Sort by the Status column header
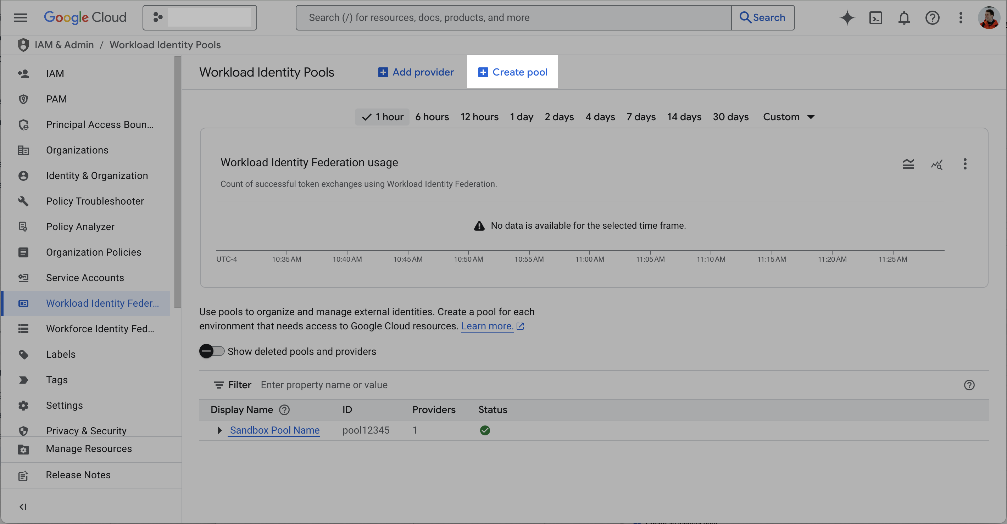This screenshot has width=1007, height=524. pyautogui.click(x=493, y=410)
